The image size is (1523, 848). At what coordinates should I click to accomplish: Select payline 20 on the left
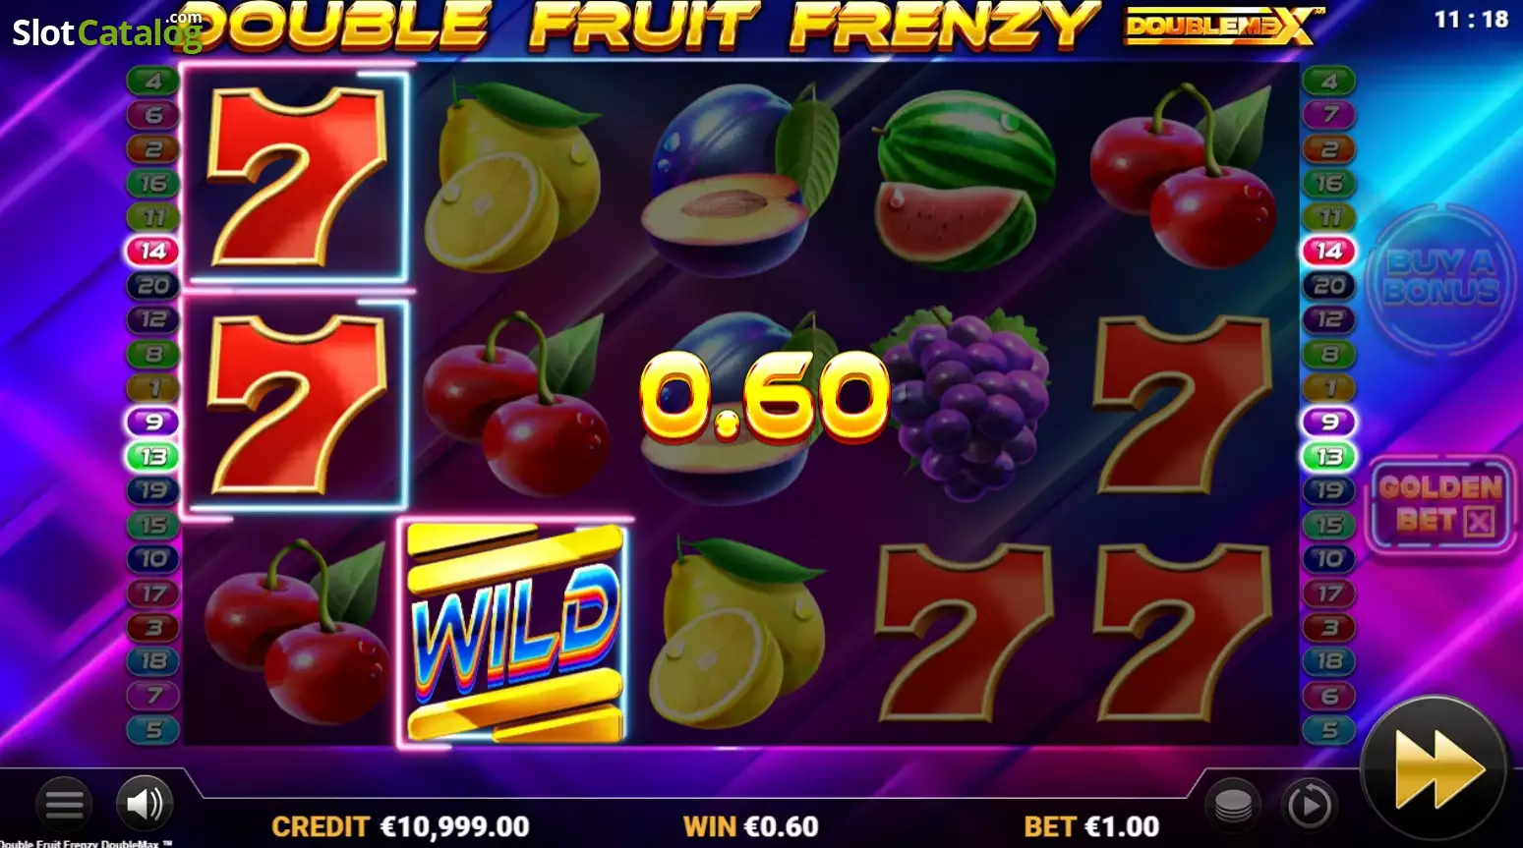tap(152, 285)
